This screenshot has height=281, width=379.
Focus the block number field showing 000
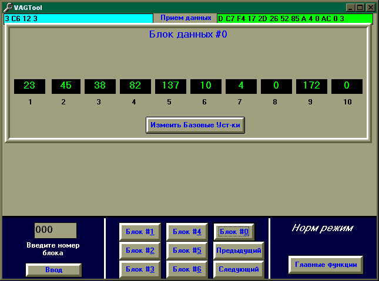click(x=55, y=230)
